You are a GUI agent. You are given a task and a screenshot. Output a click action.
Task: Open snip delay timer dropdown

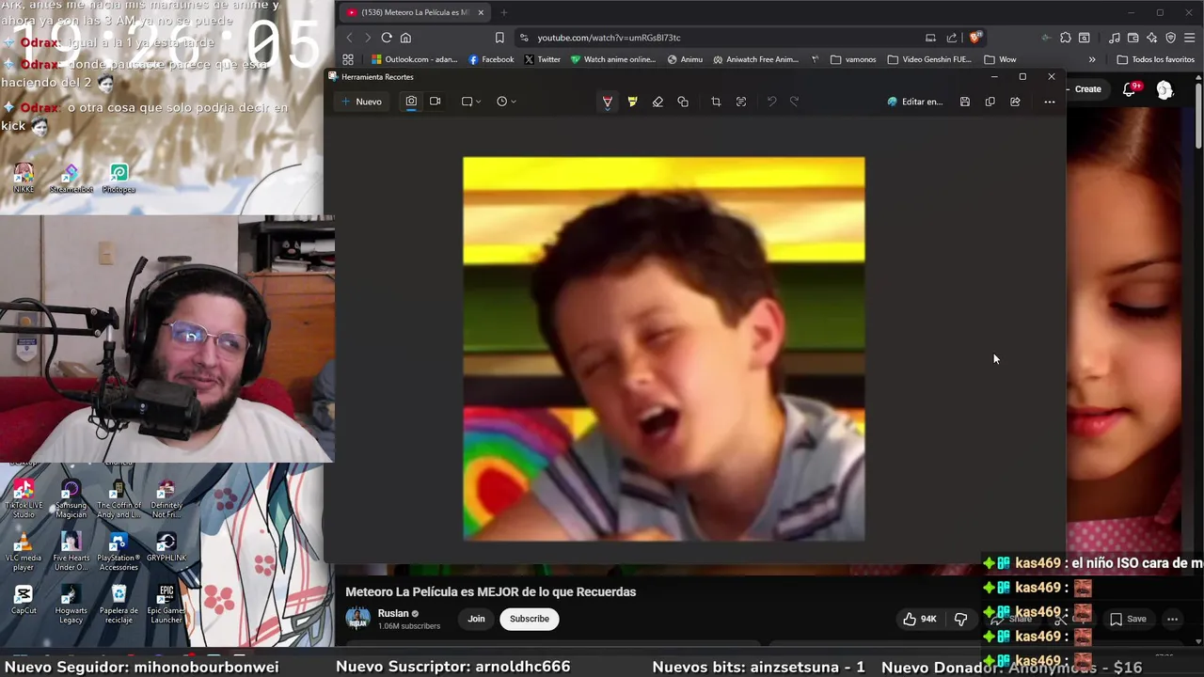pyautogui.click(x=506, y=102)
